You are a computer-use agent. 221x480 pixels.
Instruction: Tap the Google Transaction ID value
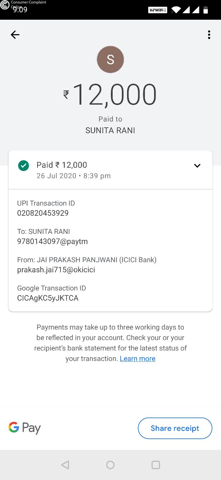48,298
